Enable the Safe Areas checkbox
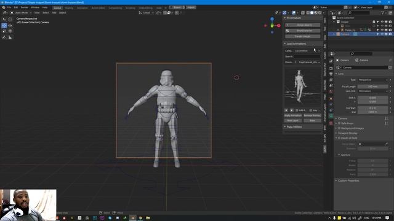This screenshot has width=394, height=221. click(x=339, y=123)
